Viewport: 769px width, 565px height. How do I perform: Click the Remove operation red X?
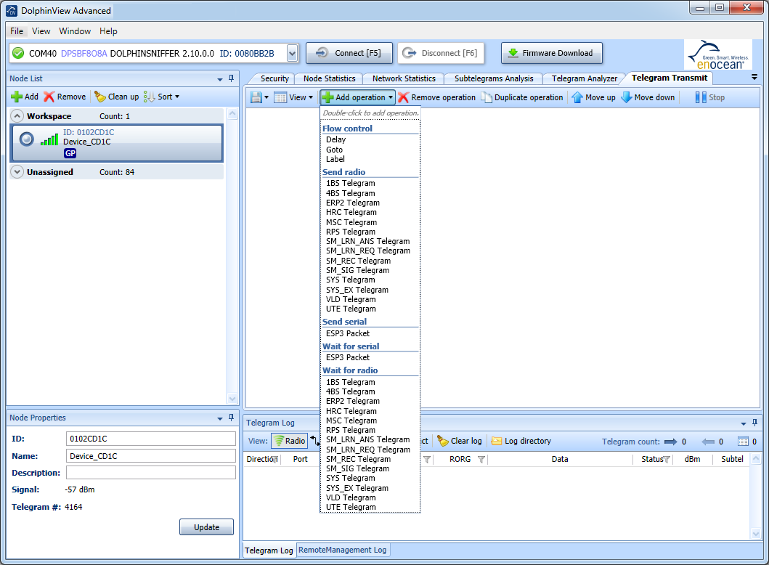[403, 97]
